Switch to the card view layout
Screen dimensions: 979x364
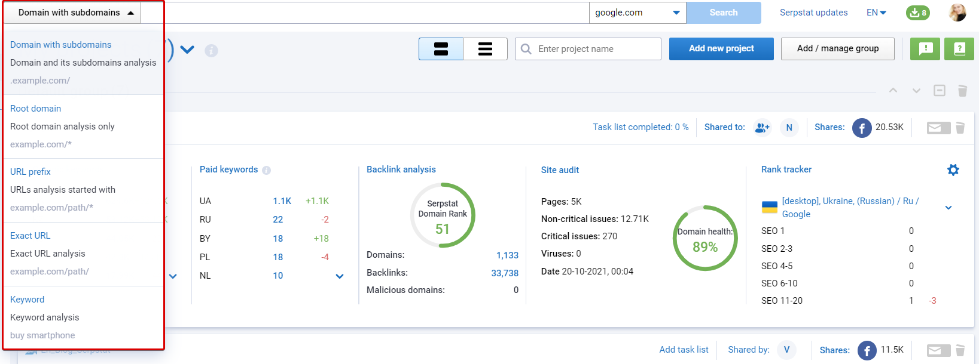coord(441,49)
